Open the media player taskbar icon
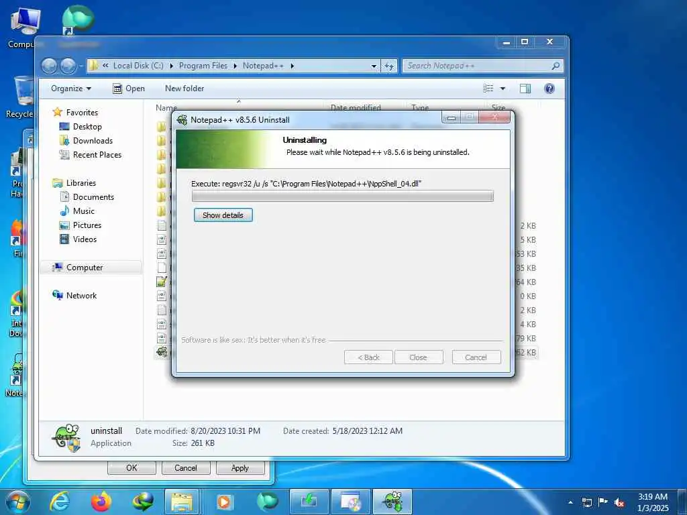This screenshot has height=515, width=687. click(x=224, y=502)
